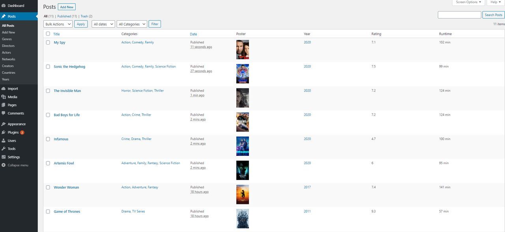Check the Game of Thrones row checkbox
The image size is (505, 232).
48,211
